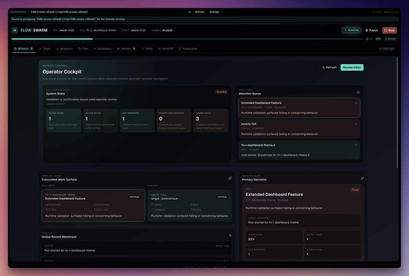
Task: Refresh the Operator Cockpit
Action: 329,68
